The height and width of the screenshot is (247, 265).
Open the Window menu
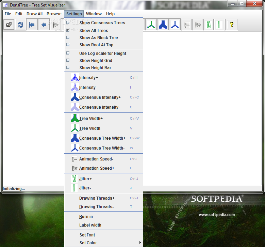94,14
